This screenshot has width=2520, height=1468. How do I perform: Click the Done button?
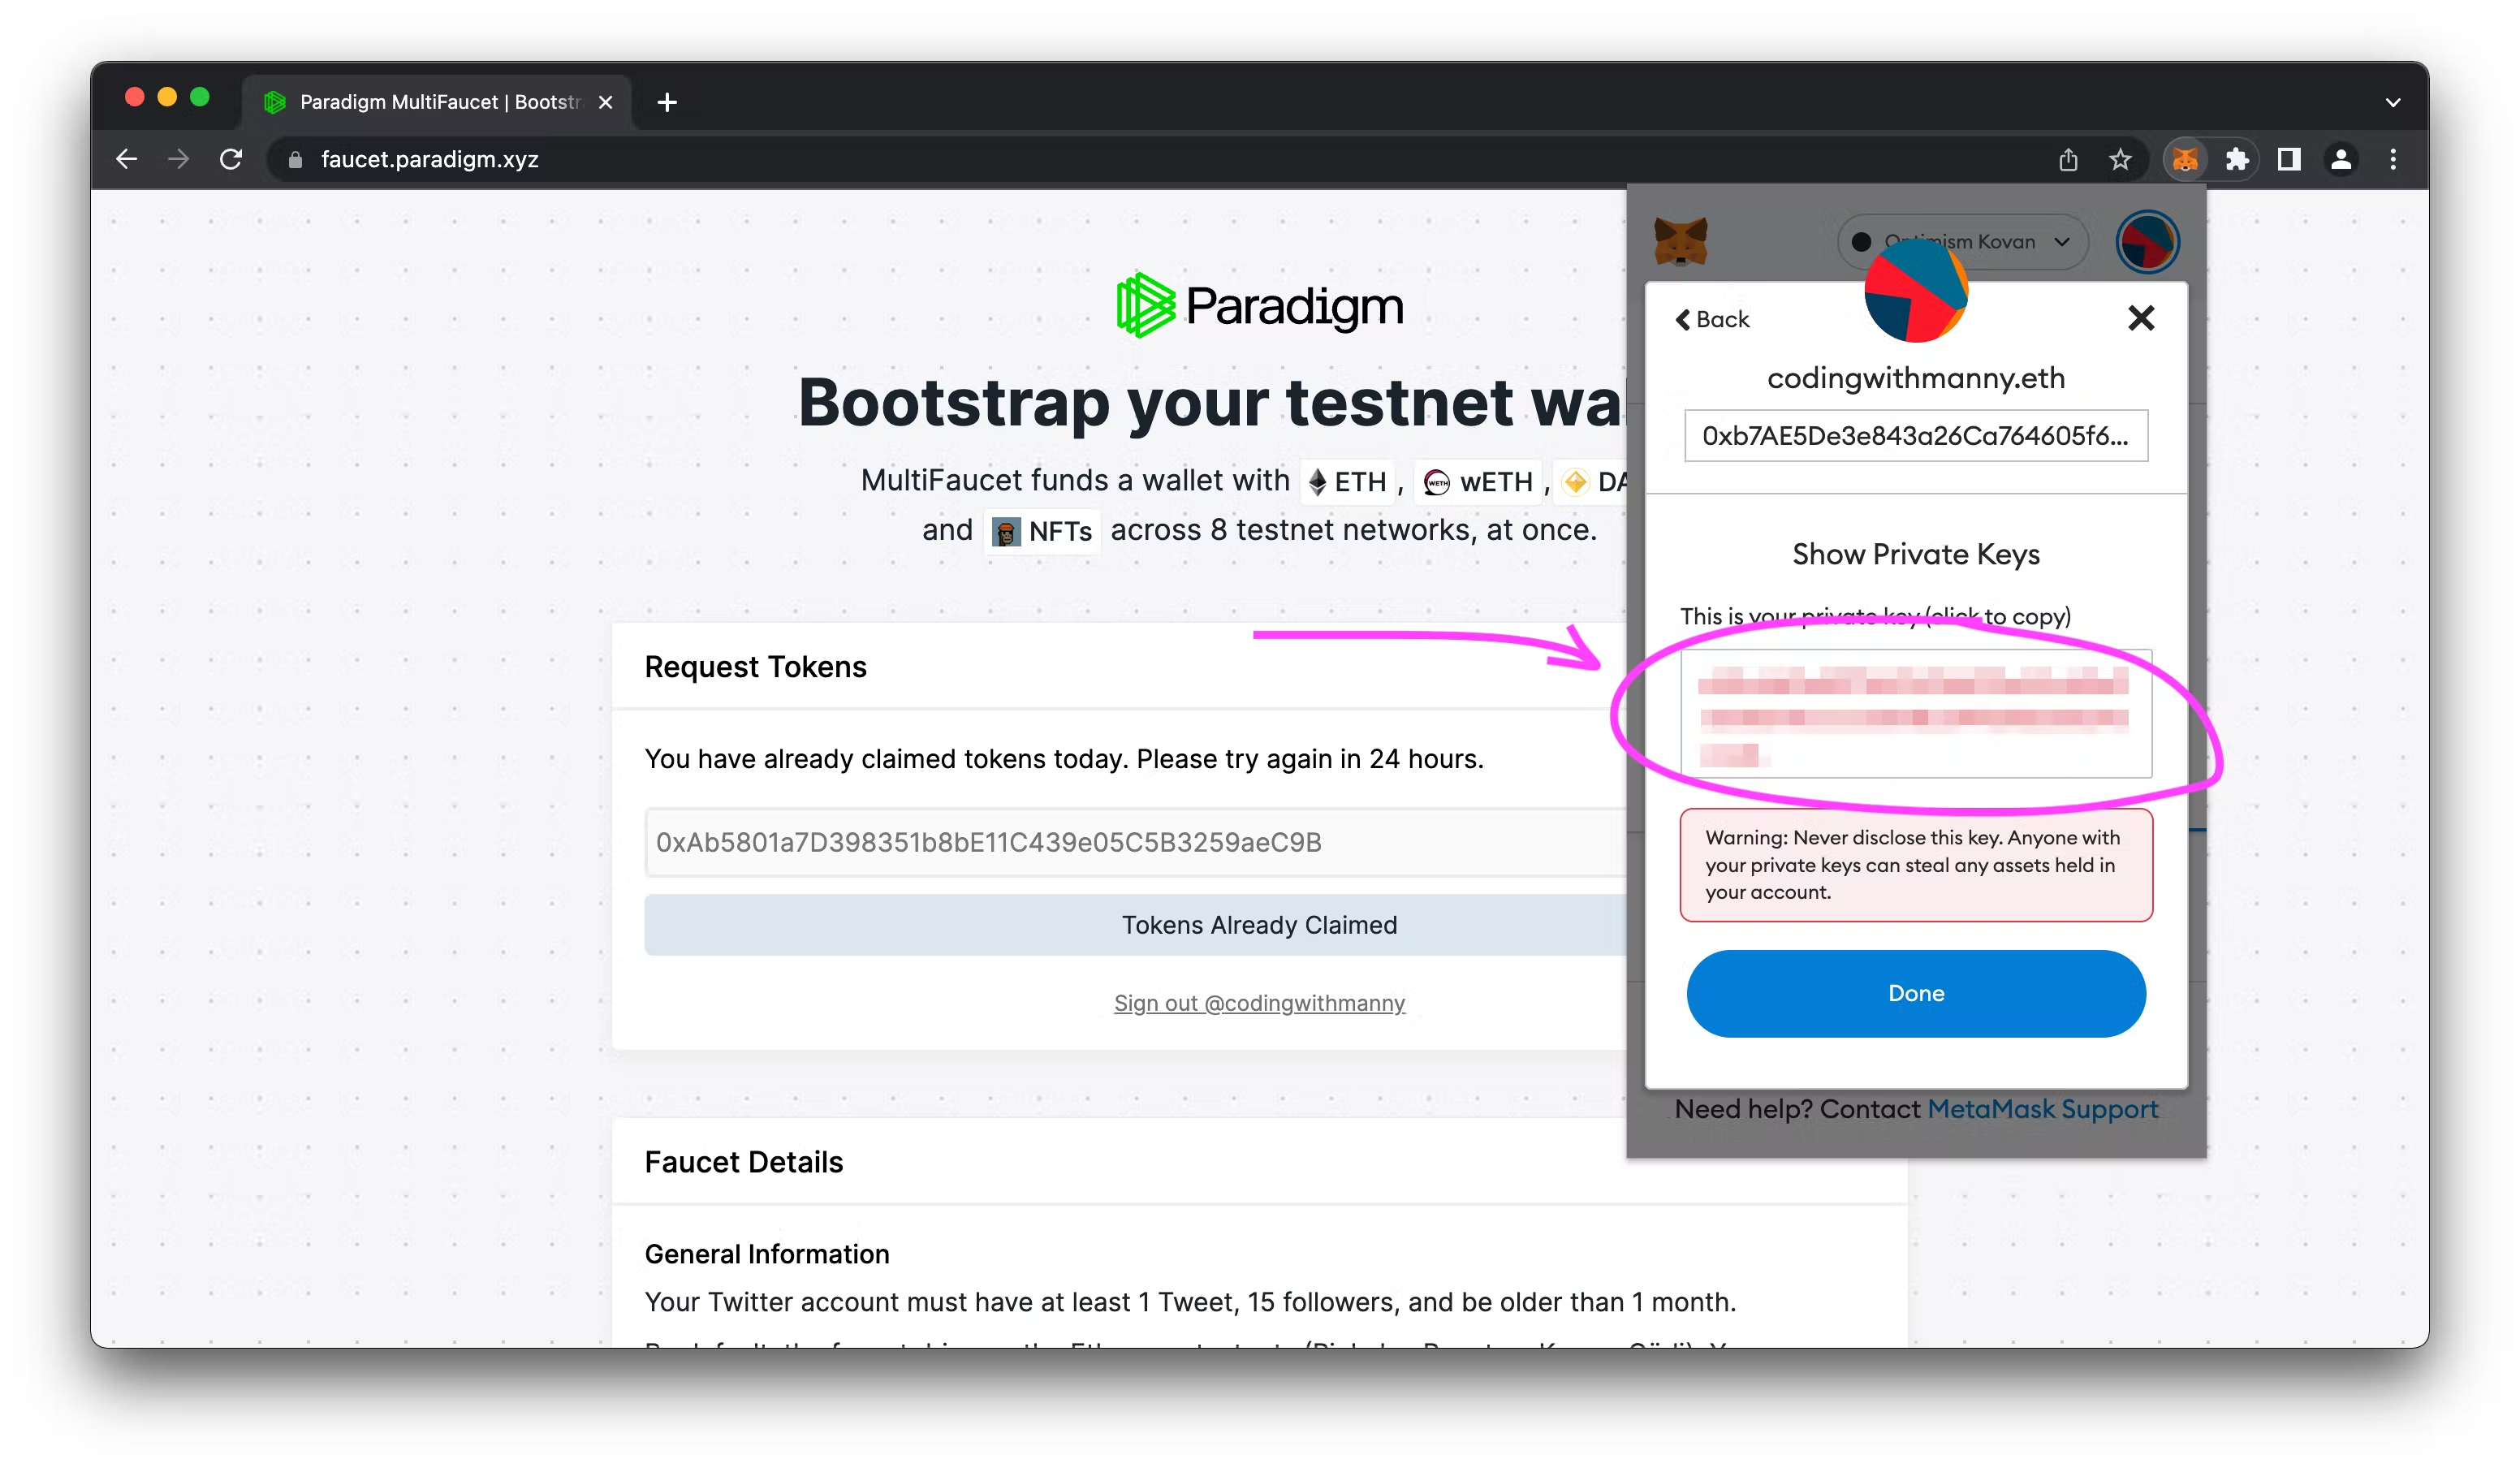coord(1915,993)
